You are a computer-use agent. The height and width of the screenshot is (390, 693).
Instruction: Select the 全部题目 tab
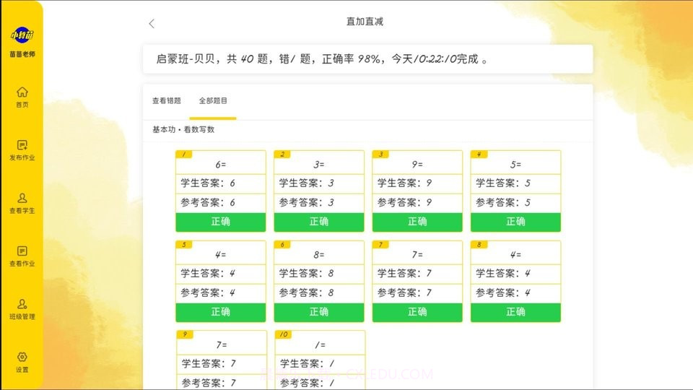[213, 101]
